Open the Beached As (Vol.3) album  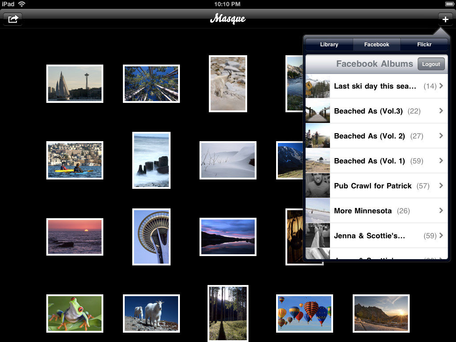(377, 111)
